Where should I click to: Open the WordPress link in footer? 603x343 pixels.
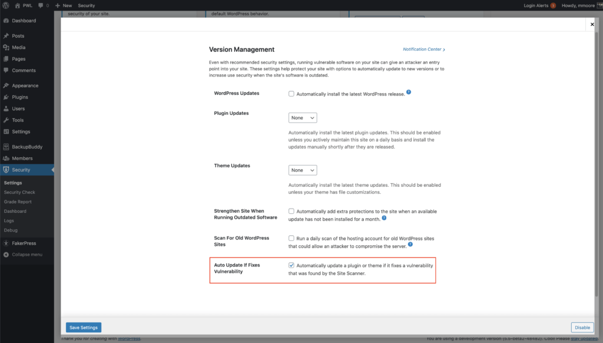(129, 338)
